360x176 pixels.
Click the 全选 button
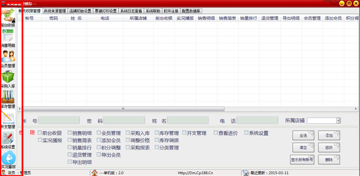click(303, 135)
